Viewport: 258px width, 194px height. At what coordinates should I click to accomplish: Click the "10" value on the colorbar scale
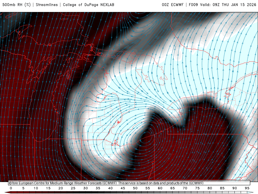(36, 188)
